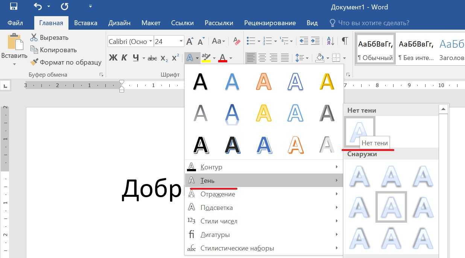Toggle strikethrough (abc) formatting
Image resolution: width=465 pixels, height=258 pixels.
click(x=152, y=58)
